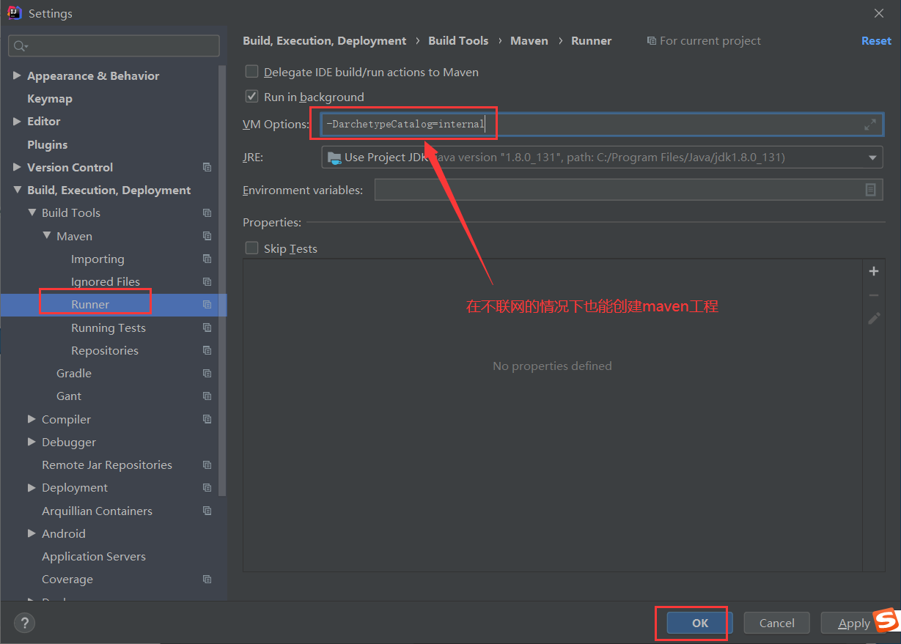Click the edit property pencil icon

874,319
